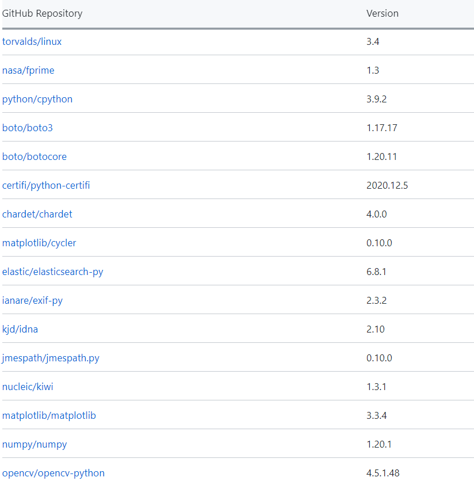This screenshot has width=474, height=485.
Task: Click the GitHub Repository column header
Action: coord(43,13)
